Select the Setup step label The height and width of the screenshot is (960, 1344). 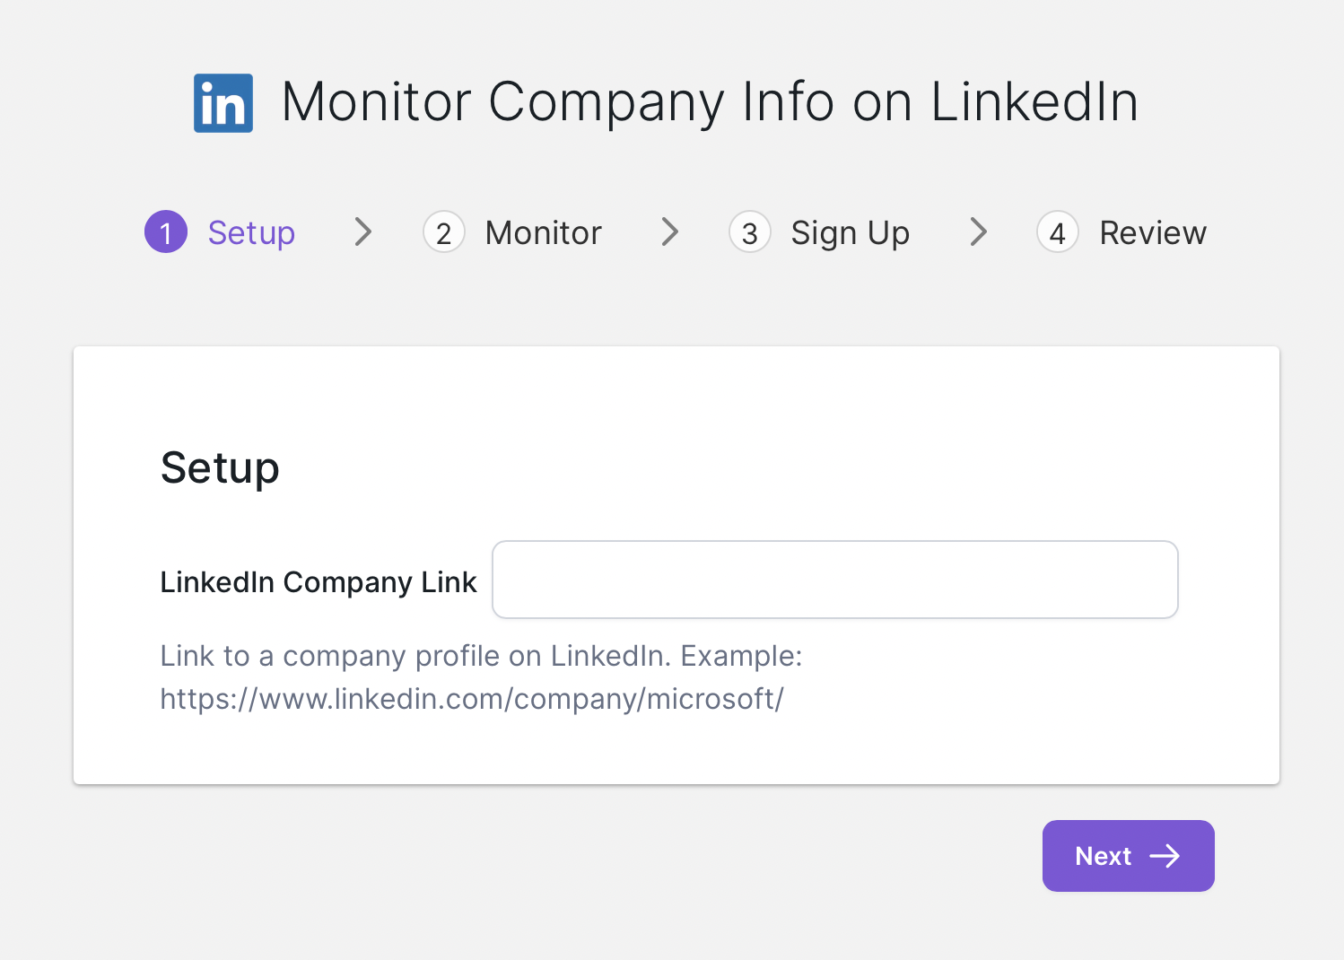click(x=251, y=232)
